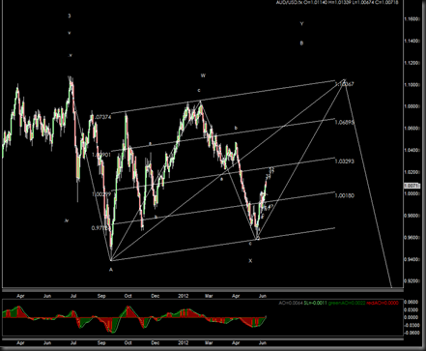Click the wave label iv on the left
426x351 pixels.
(x=67, y=221)
